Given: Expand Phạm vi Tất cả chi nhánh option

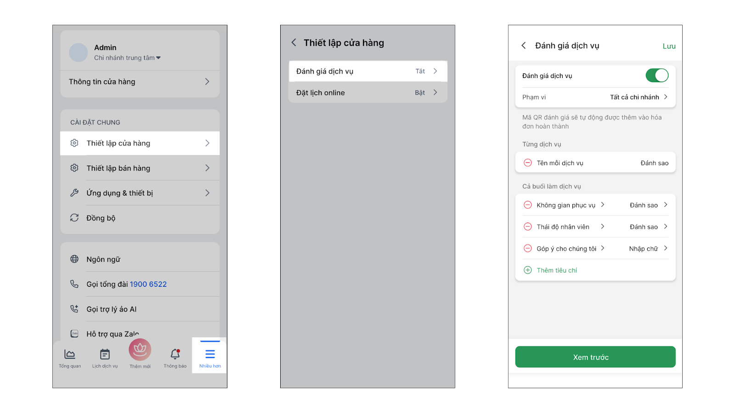Looking at the screenshot, I should (x=639, y=97).
